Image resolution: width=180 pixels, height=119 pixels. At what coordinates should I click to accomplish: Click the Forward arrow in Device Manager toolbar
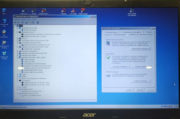18,23
